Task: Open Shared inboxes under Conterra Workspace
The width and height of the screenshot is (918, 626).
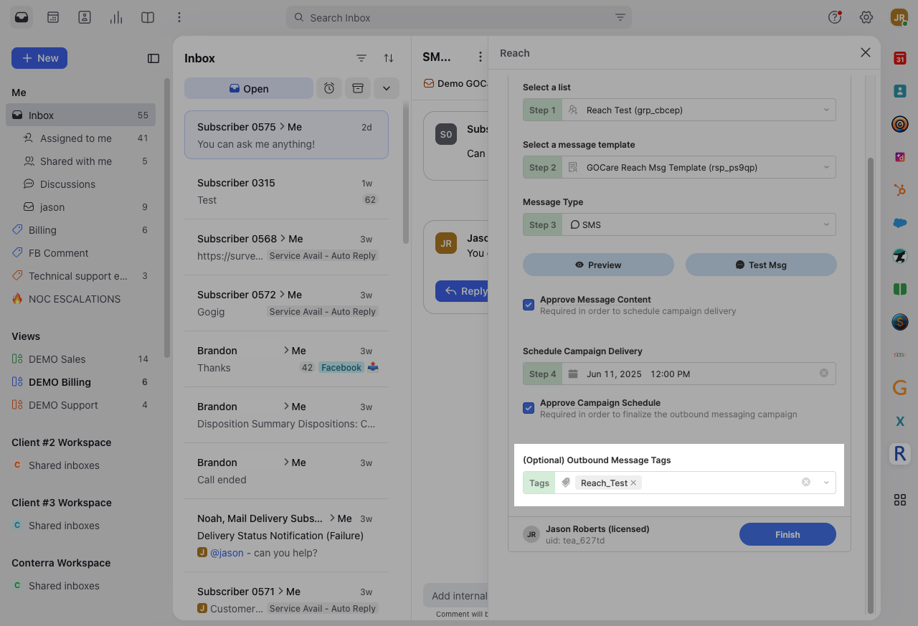Action: tap(80, 586)
